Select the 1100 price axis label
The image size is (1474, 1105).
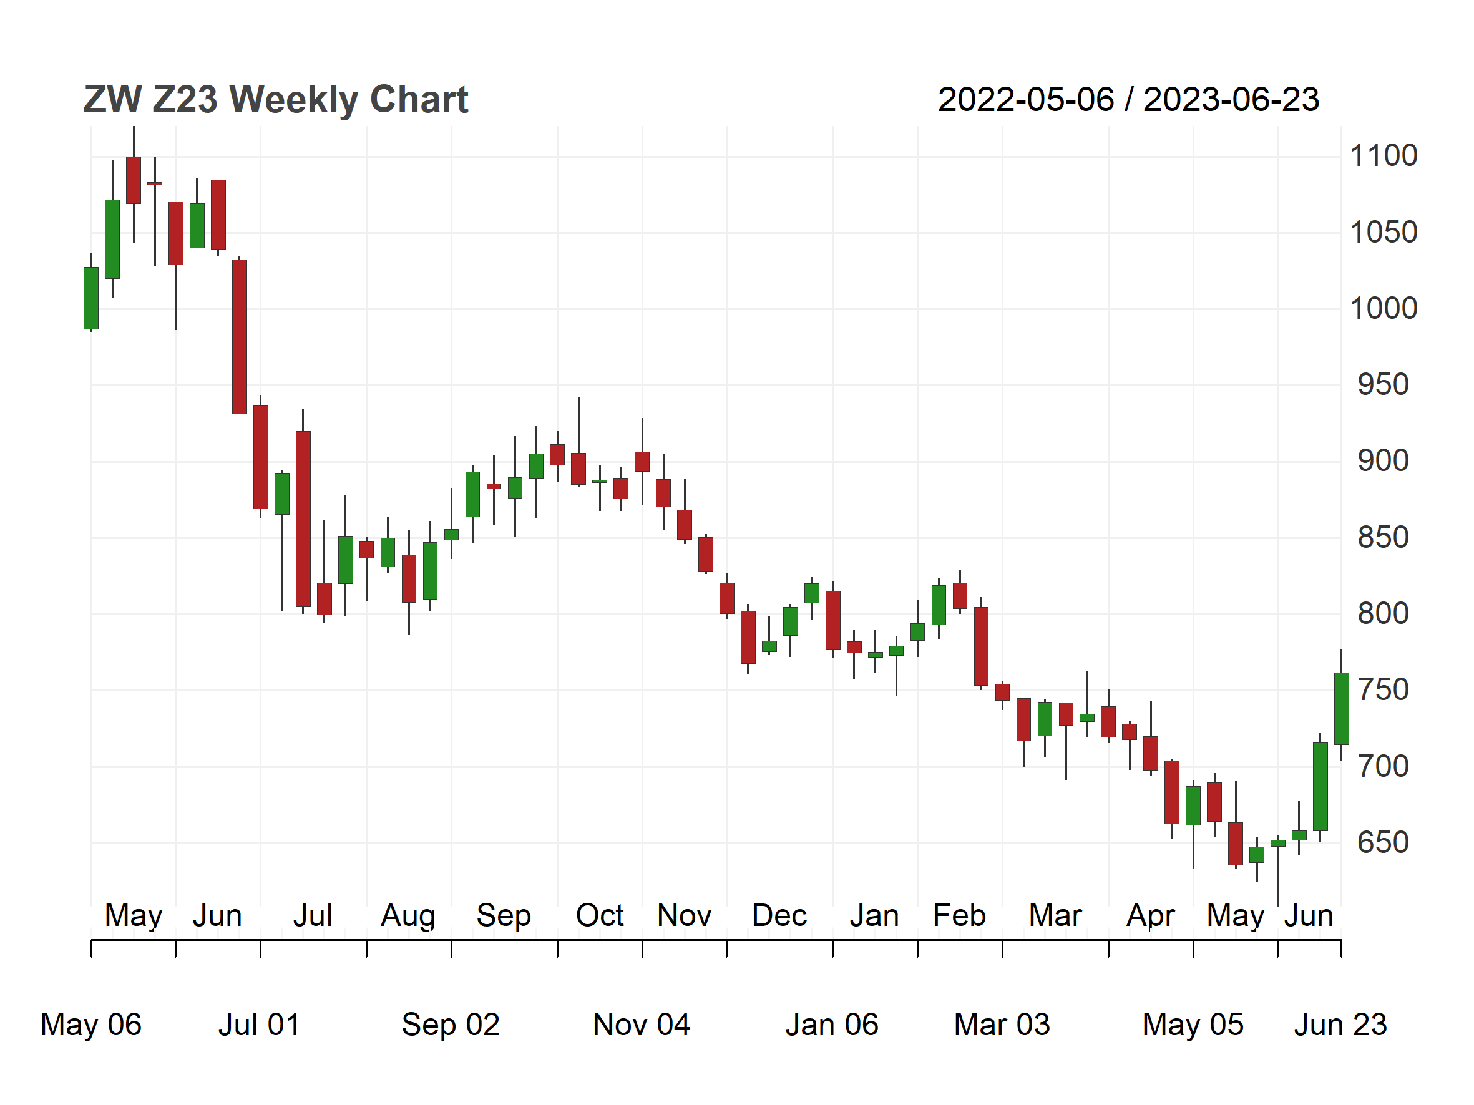pyautogui.click(x=1383, y=156)
